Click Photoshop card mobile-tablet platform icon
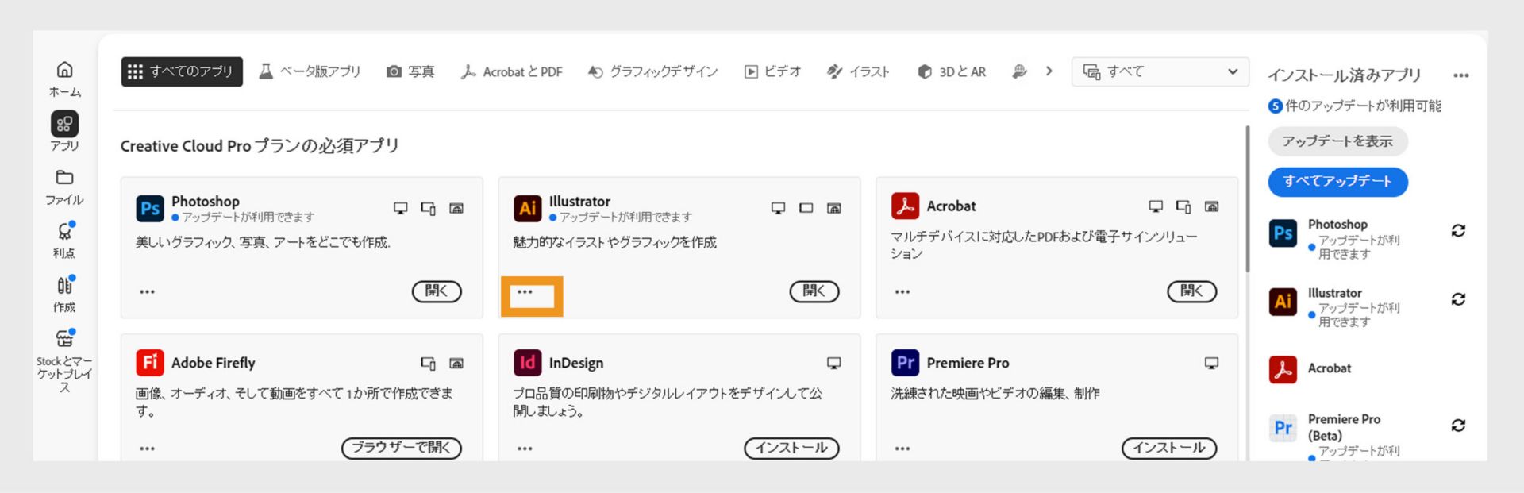The image size is (1524, 493). [429, 208]
